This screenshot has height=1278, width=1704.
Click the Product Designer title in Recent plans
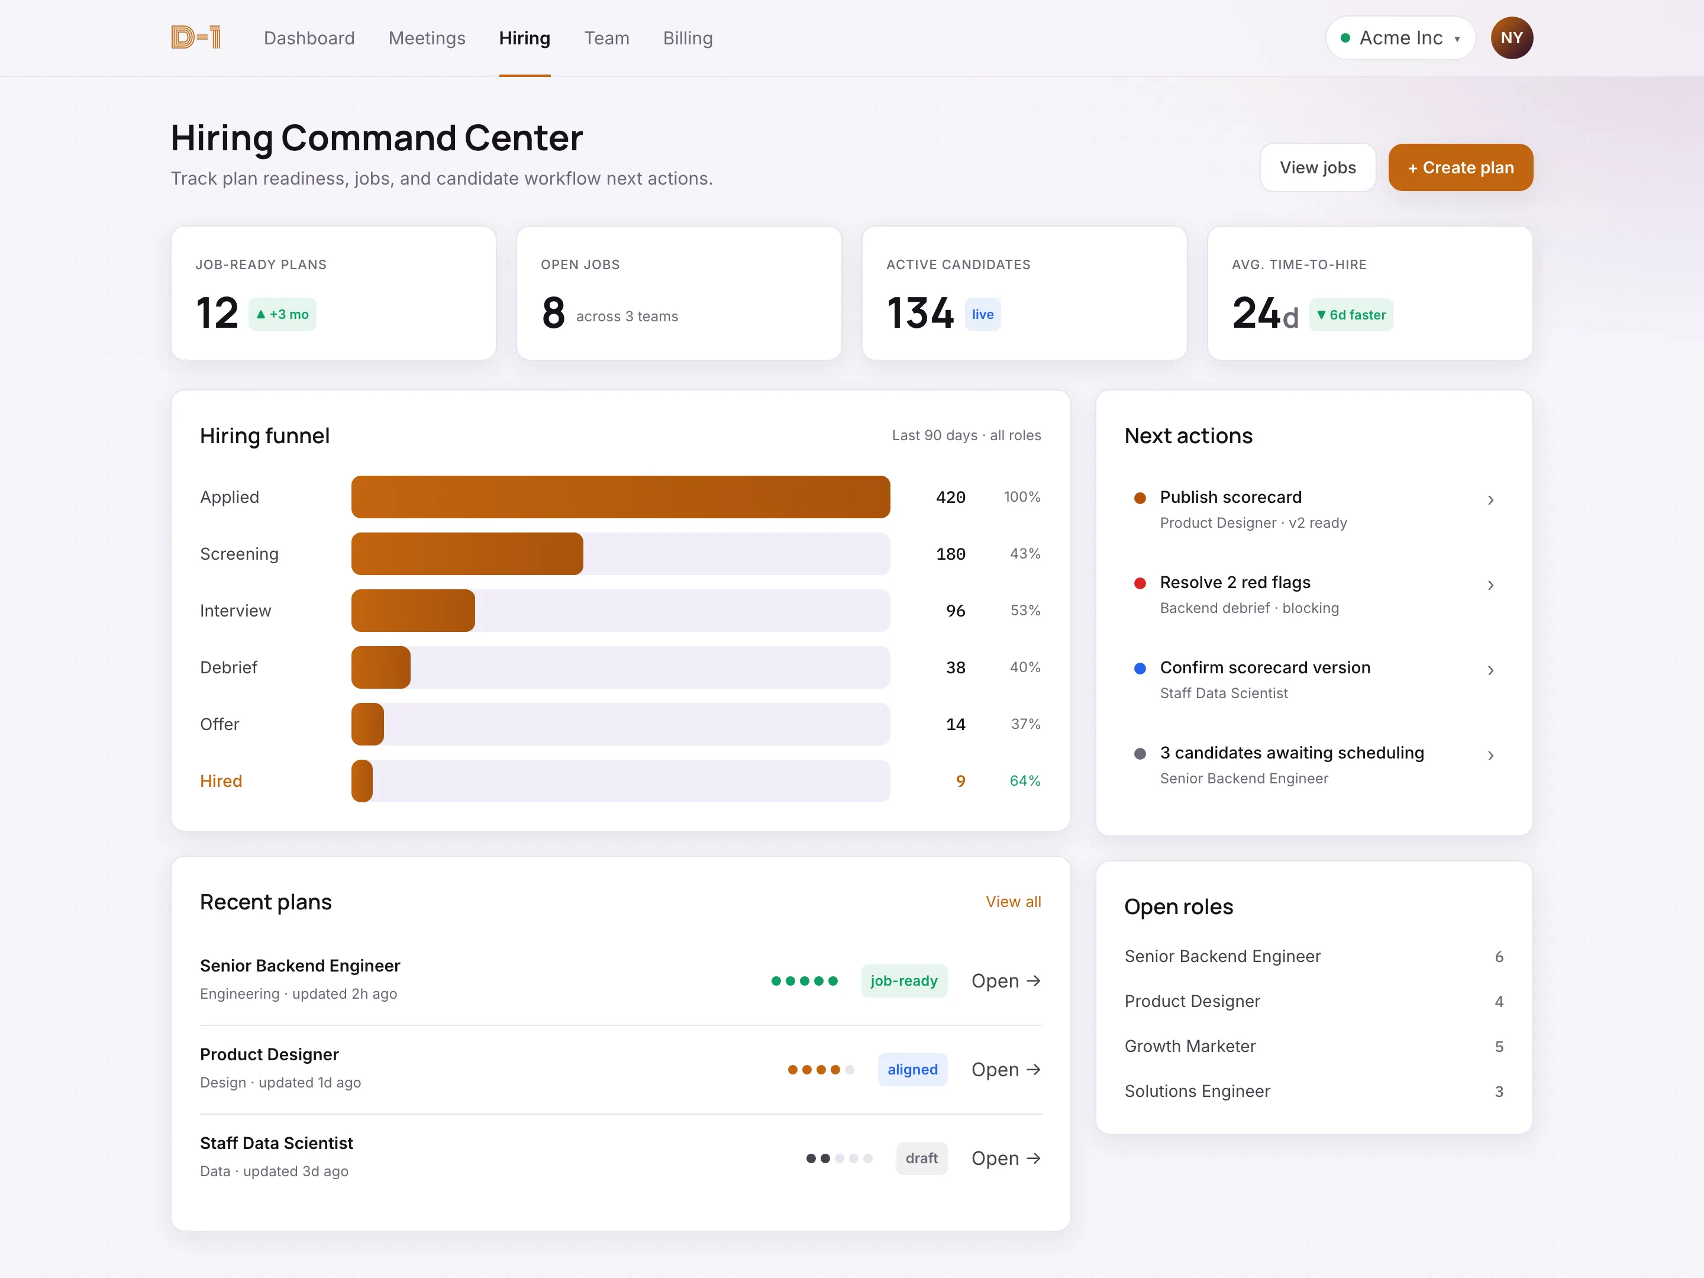pos(269,1054)
